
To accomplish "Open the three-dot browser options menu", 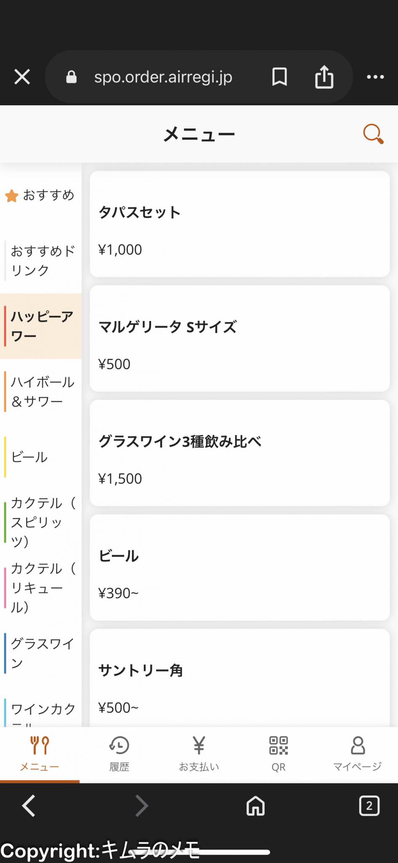I will click(375, 77).
